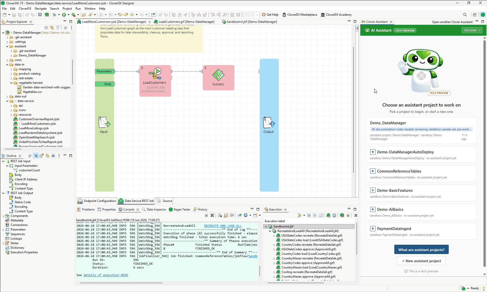
Task: Collapse the REST Job Input outline node
Action: point(3,161)
